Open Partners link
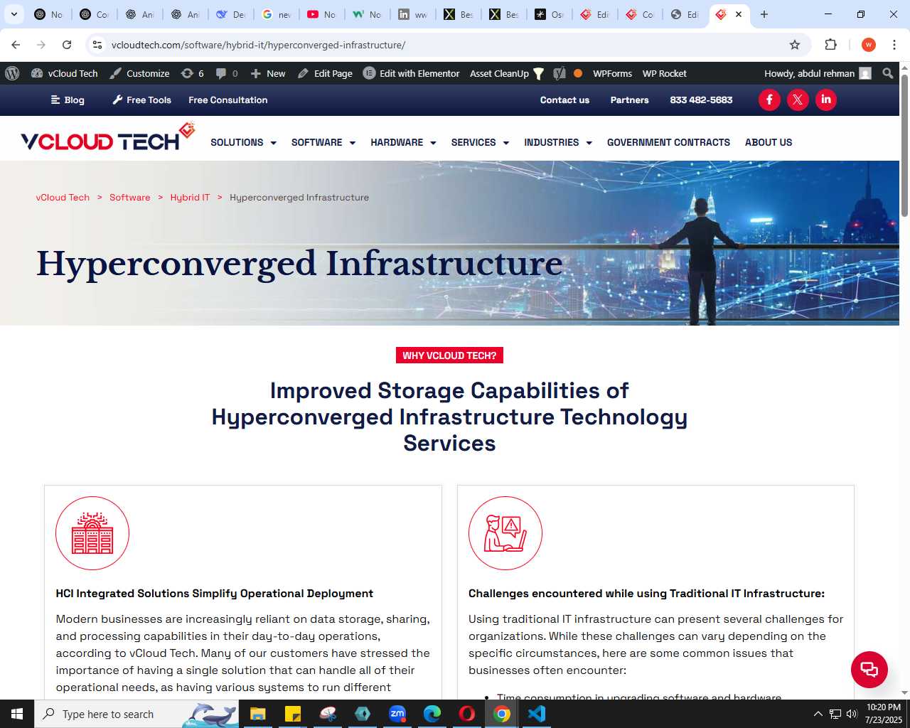Viewport: 910px width, 728px height. (x=629, y=100)
